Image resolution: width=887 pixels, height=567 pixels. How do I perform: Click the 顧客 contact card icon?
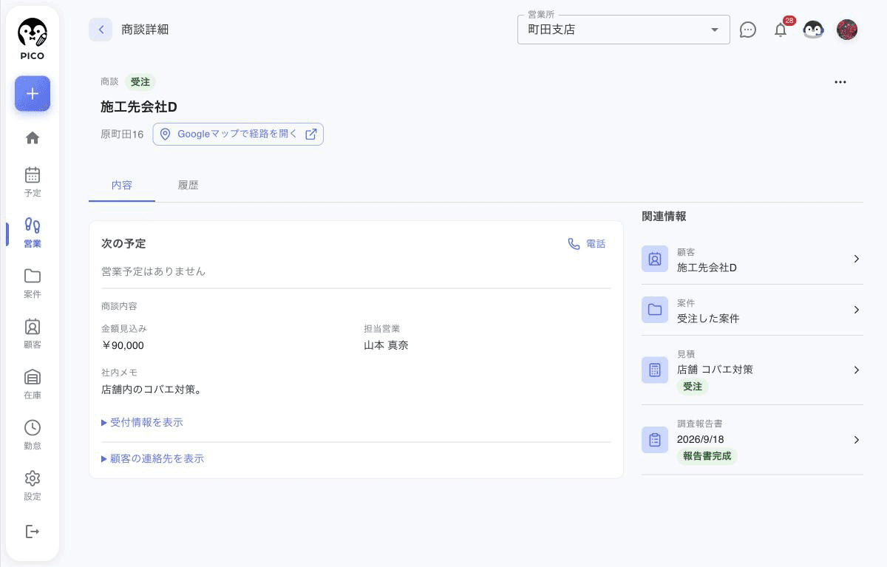(655, 259)
